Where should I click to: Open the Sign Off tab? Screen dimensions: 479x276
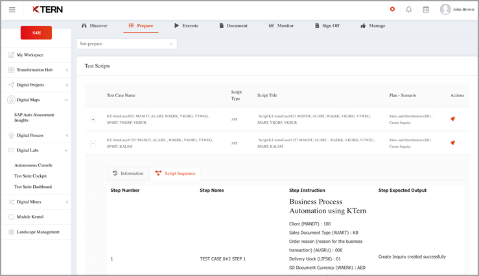(x=327, y=26)
